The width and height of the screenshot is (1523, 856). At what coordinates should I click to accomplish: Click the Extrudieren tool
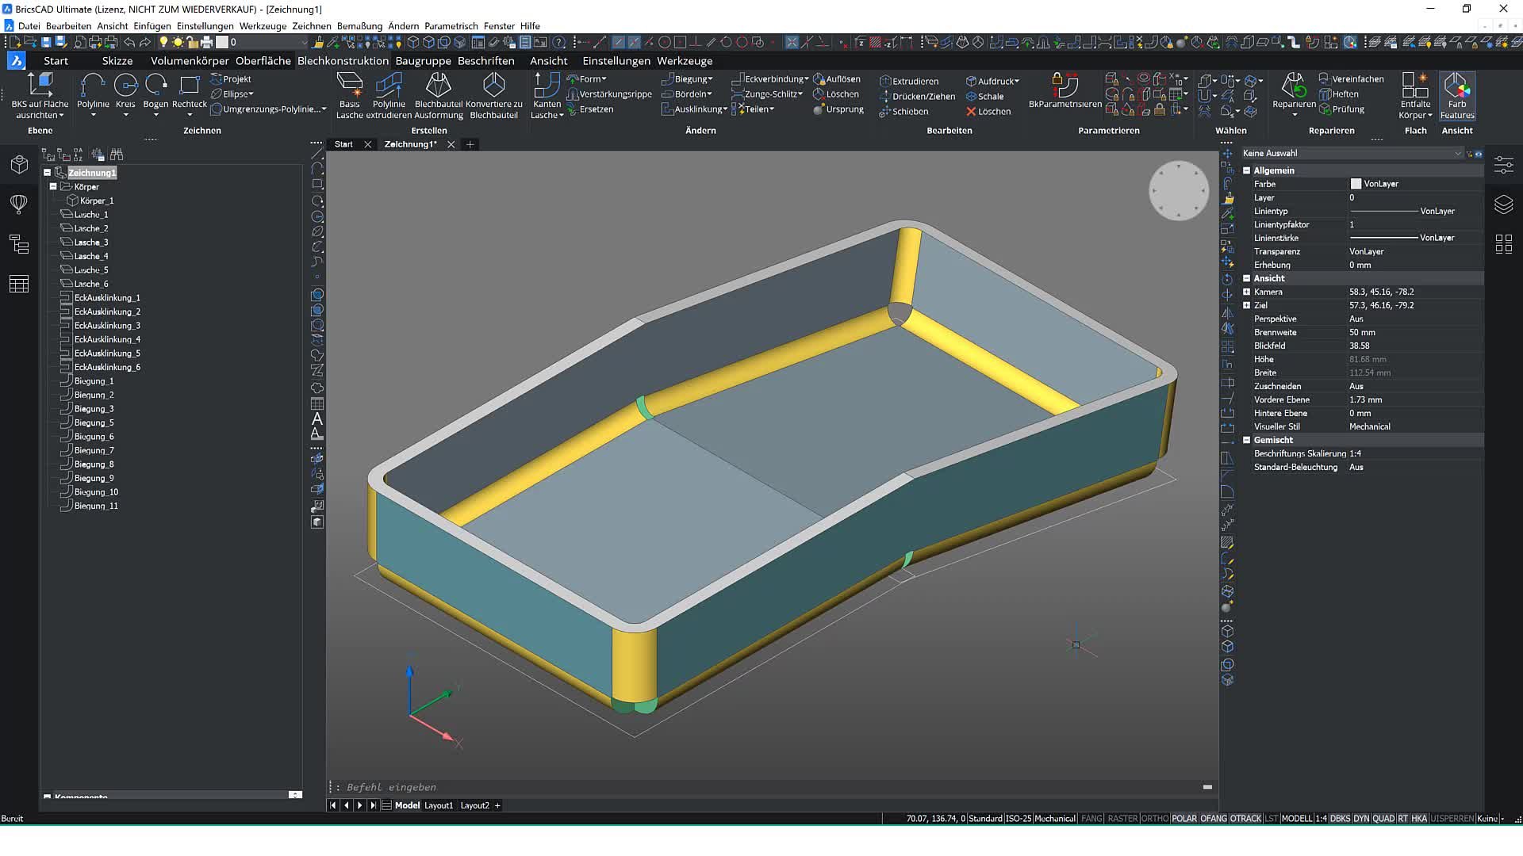[909, 81]
